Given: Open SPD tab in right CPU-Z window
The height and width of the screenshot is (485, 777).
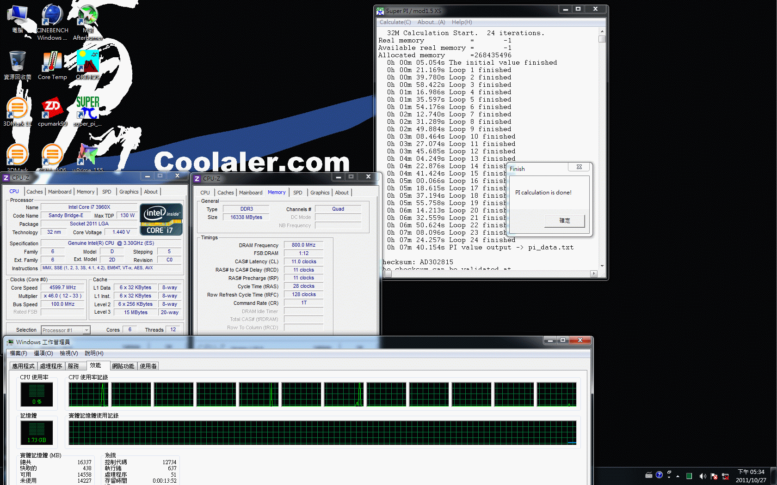Looking at the screenshot, I should point(298,193).
